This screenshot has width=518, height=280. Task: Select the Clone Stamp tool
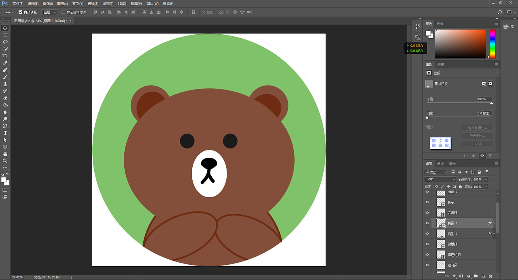coord(5,84)
